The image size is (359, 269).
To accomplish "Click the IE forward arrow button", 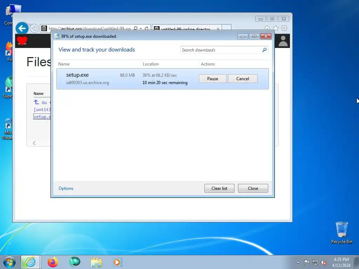I will [34, 28].
